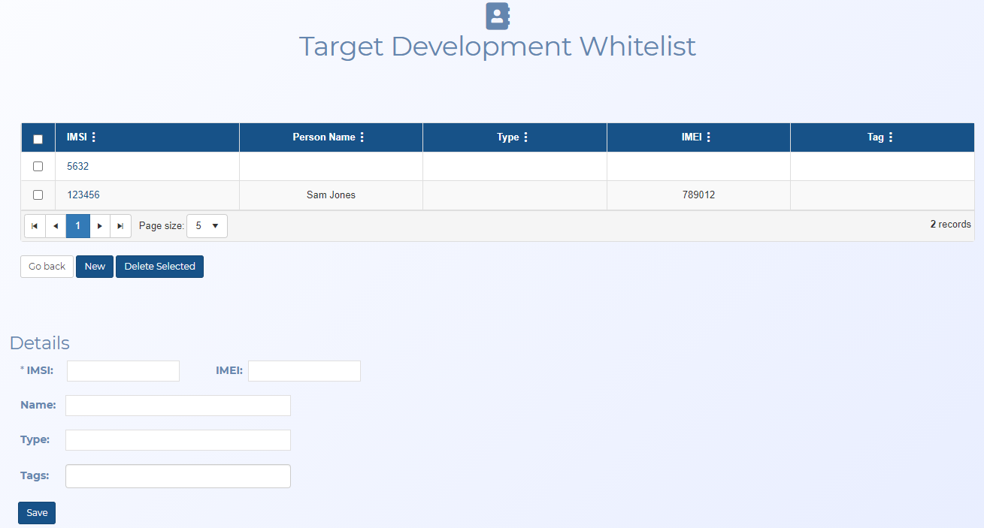
Task: Open the 123456 IMSI record link
Action: (83, 195)
